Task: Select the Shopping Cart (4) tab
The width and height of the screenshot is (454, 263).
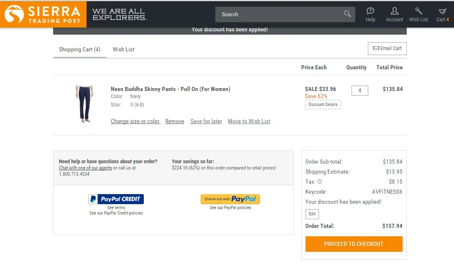Action: tap(79, 49)
